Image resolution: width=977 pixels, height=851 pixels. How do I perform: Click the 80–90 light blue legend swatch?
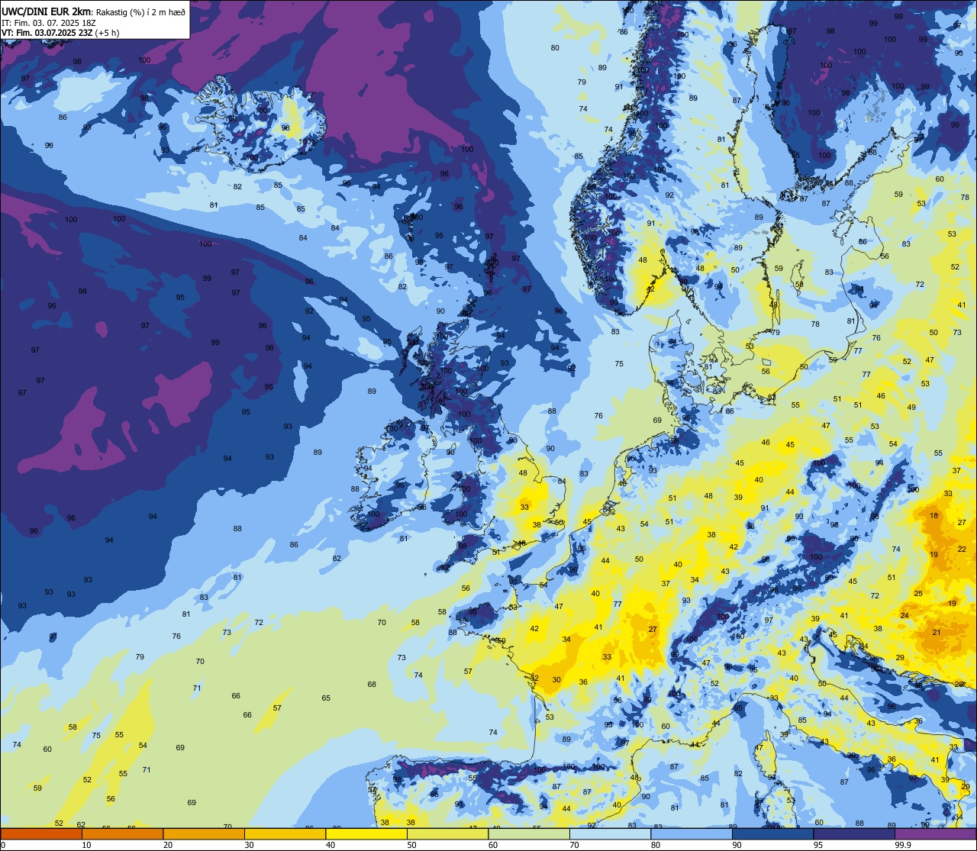pyautogui.click(x=692, y=834)
